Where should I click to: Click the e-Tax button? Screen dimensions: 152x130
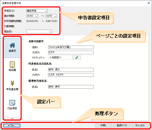tap(12, 125)
